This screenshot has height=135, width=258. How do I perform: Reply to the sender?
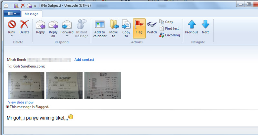[41, 25]
